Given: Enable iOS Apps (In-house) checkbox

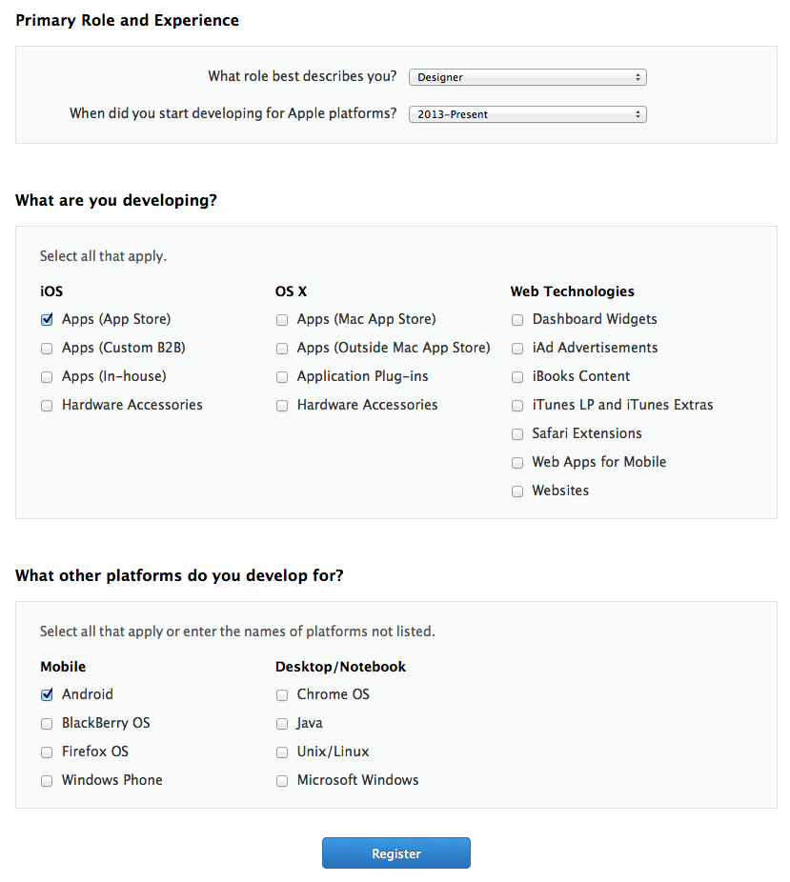Looking at the screenshot, I should [47, 377].
